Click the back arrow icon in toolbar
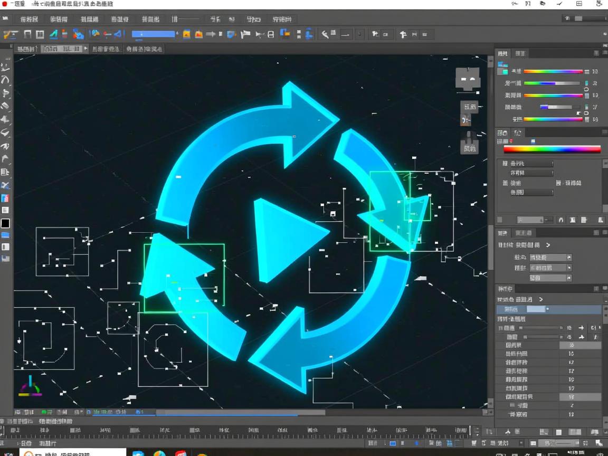This screenshot has height=456, width=608. [326, 35]
